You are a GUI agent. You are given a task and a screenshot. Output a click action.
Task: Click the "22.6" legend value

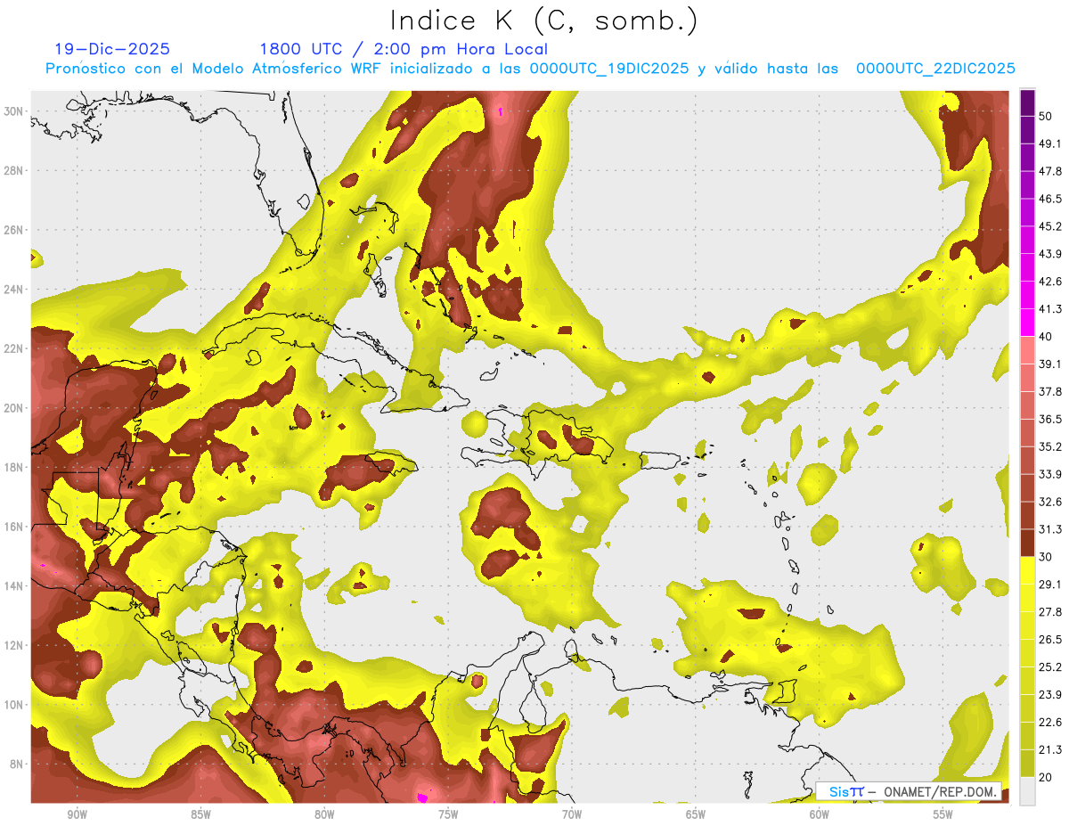(1049, 723)
